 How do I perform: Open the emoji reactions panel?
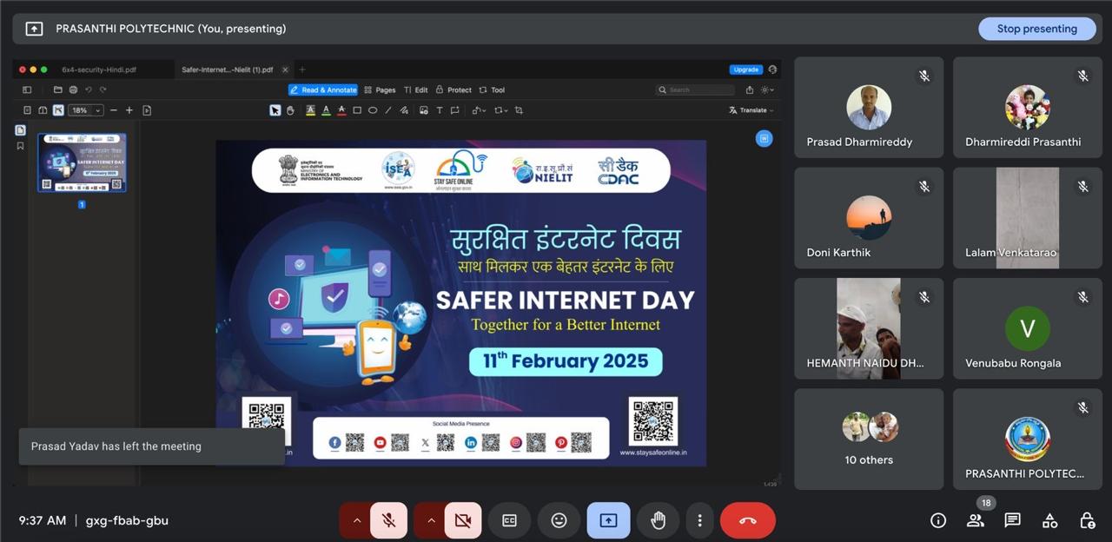tap(559, 520)
